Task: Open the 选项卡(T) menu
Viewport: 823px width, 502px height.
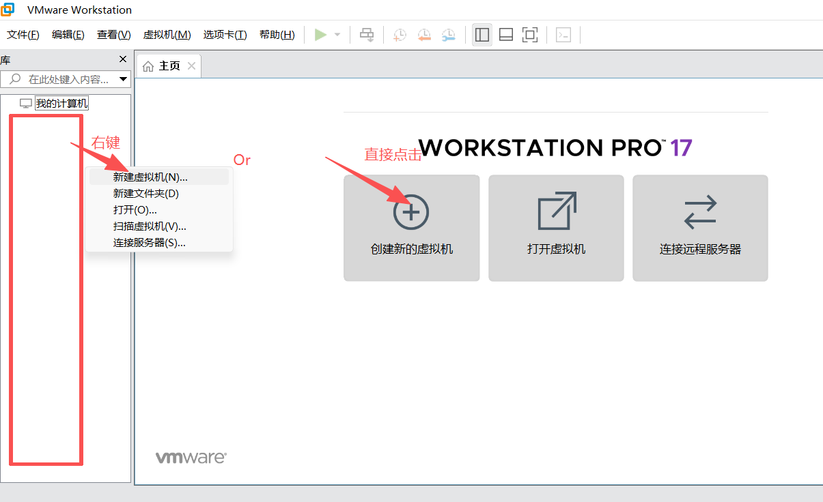Action: [225, 35]
